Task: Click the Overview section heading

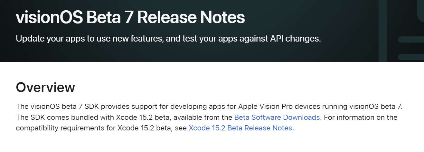Action: pos(45,88)
